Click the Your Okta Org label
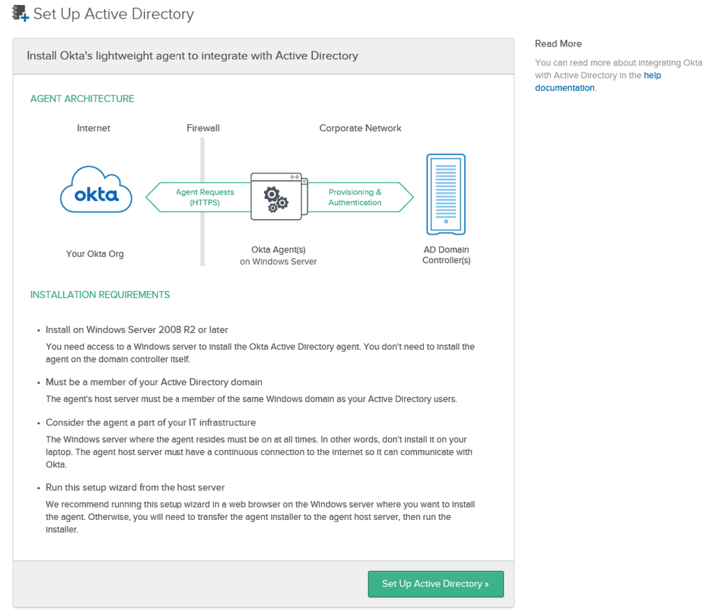The height and width of the screenshot is (610, 717). pos(95,253)
